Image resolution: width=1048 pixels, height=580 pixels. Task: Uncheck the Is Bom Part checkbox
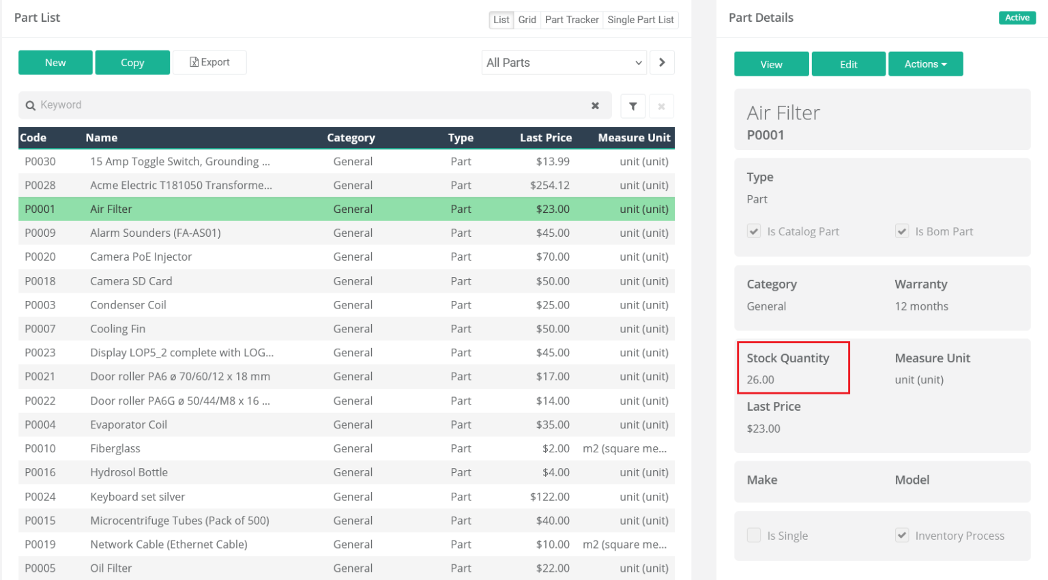click(902, 231)
